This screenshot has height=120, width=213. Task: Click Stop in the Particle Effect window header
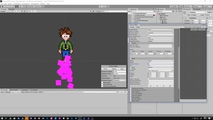[x=138, y=27]
